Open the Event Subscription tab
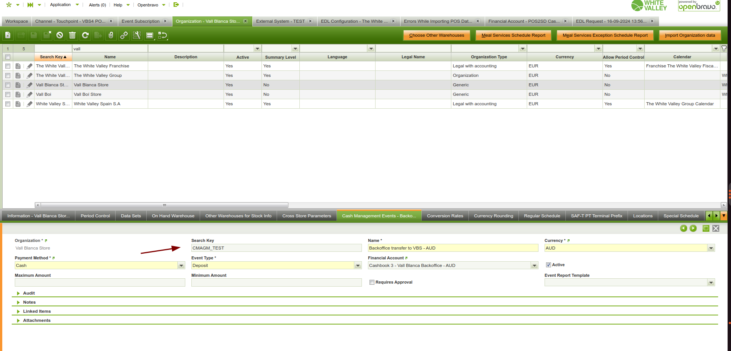The width and height of the screenshot is (731, 351). 141,21
